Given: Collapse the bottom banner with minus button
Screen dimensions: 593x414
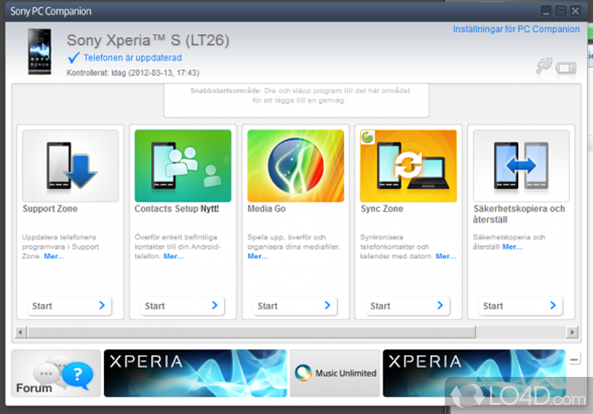Looking at the screenshot, I should [x=574, y=360].
